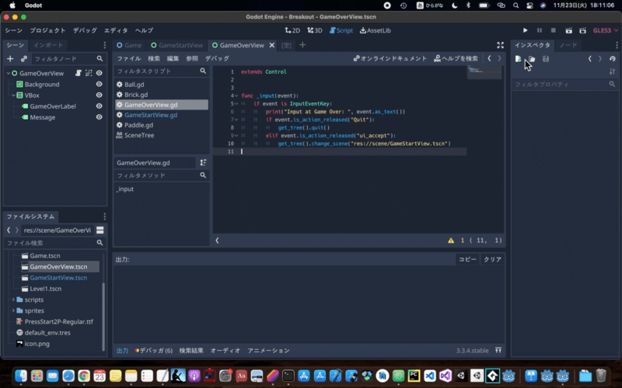The image size is (622, 388).
Task: Stop the running scene
Action: pos(554,30)
